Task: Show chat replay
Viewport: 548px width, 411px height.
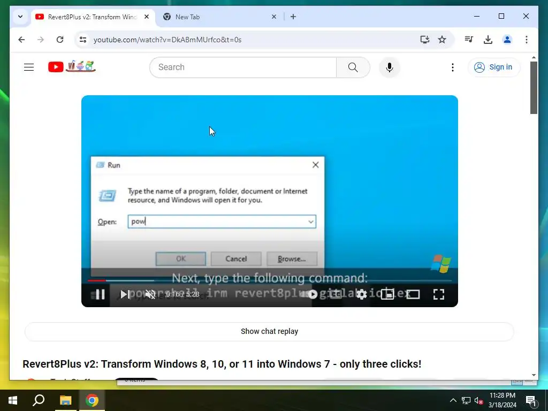Action: (269, 331)
